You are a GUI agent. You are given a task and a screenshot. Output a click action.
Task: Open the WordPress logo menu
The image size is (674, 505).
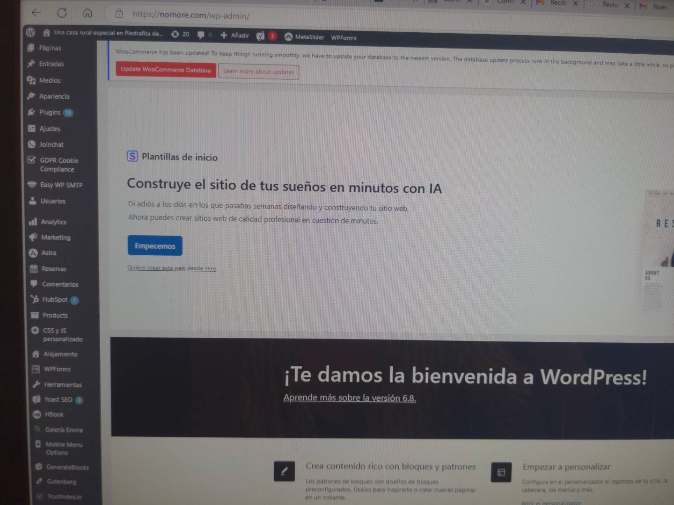pos(31,32)
